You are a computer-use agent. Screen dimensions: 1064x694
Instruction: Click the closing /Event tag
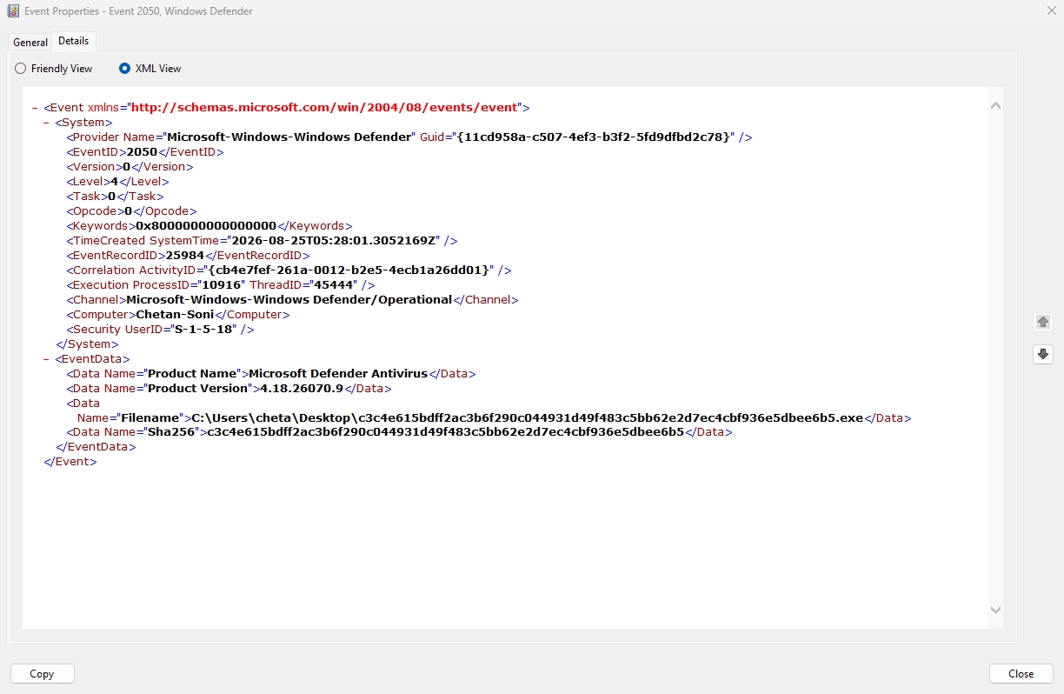70,462
